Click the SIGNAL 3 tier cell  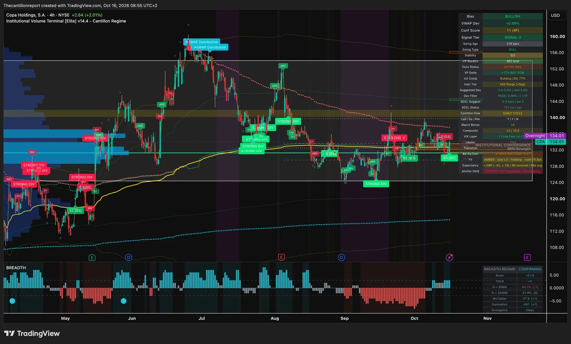click(x=513, y=38)
